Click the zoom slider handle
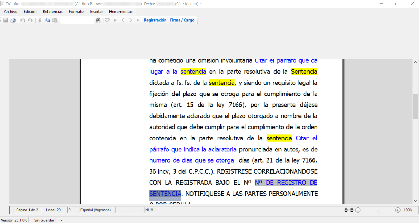 (x=378, y=210)
